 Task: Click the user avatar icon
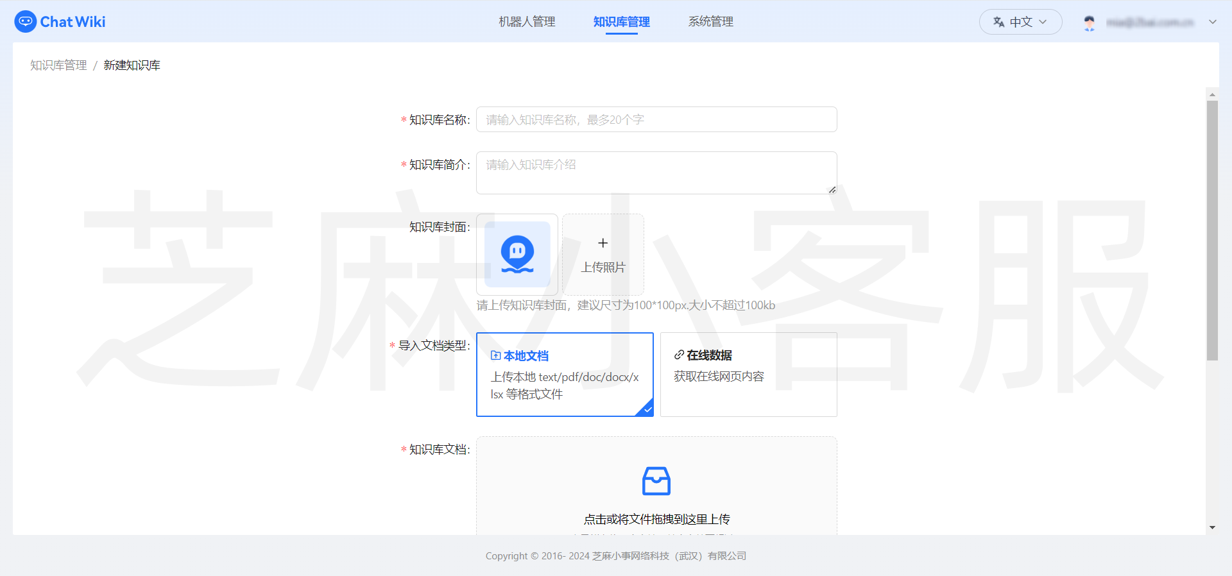[x=1089, y=22]
